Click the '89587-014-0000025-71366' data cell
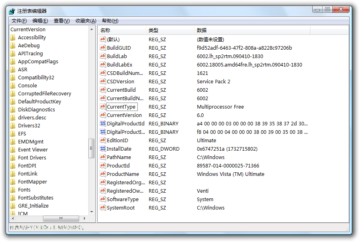 pos(228,165)
